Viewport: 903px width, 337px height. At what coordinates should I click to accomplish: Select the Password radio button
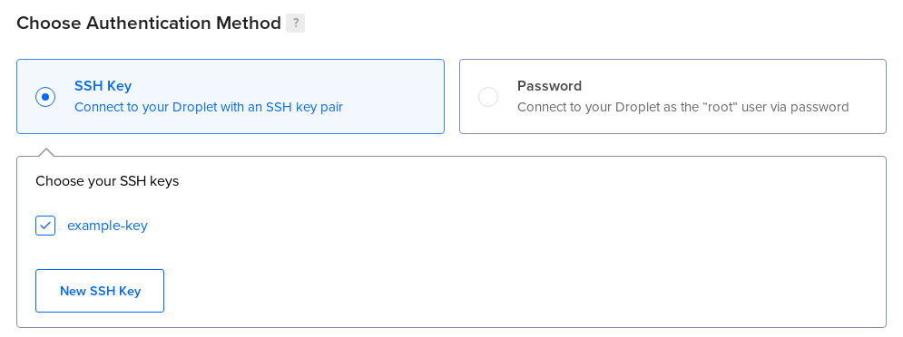[488, 97]
